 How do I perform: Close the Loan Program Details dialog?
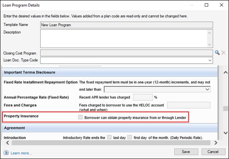pyautogui.click(x=221, y=5)
